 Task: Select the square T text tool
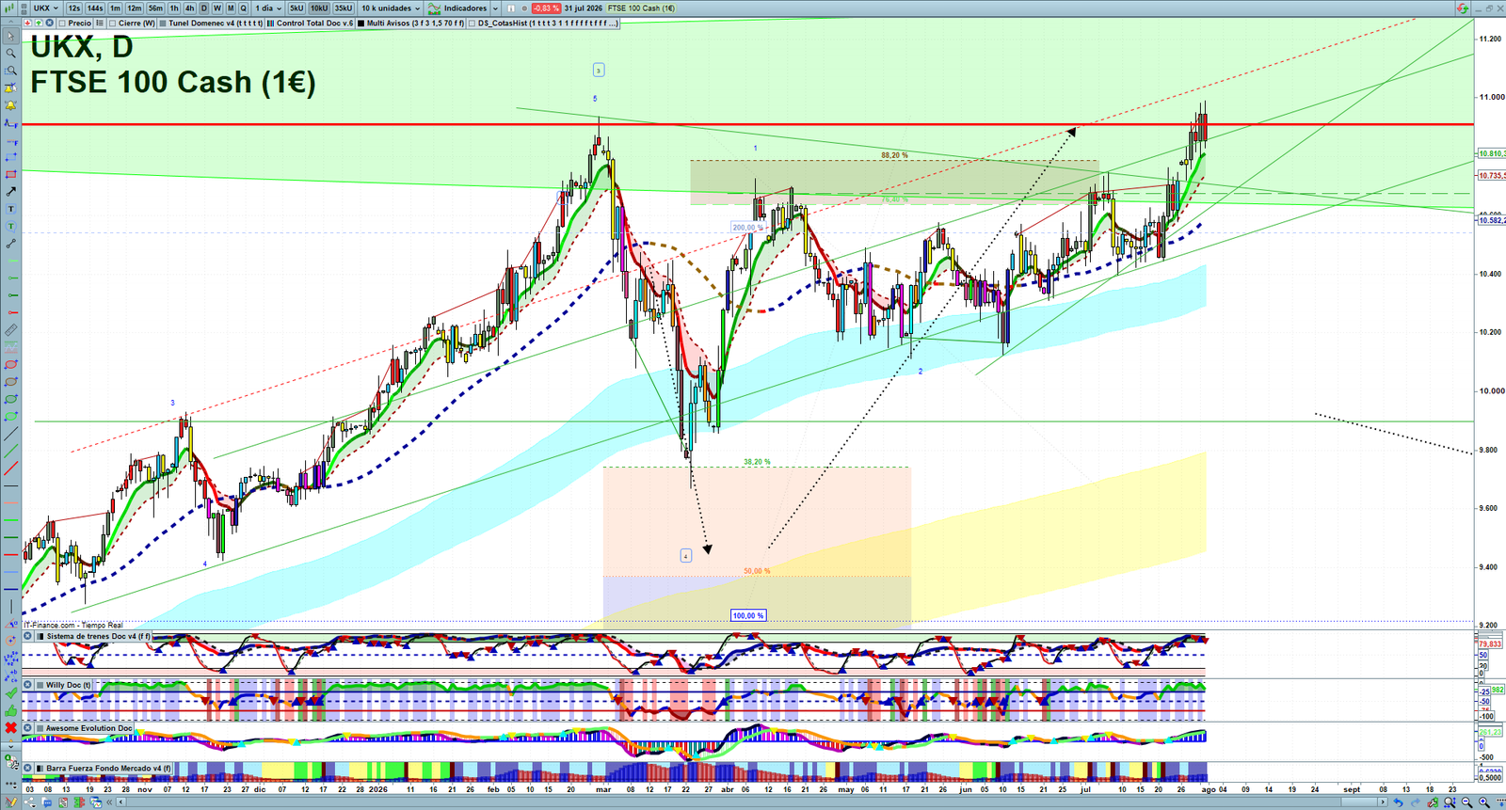point(11,209)
